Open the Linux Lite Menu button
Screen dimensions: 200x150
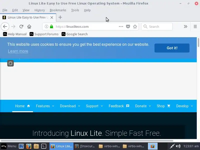tap(9, 146)
